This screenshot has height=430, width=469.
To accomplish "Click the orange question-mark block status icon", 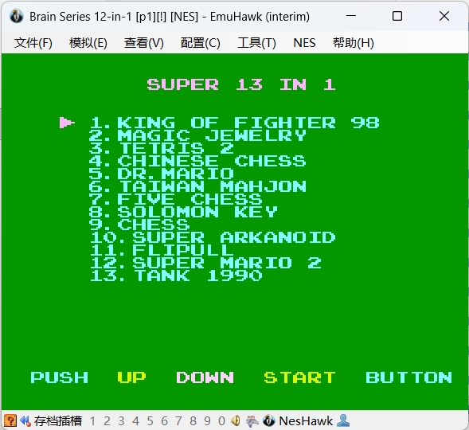I will (10, 420).
